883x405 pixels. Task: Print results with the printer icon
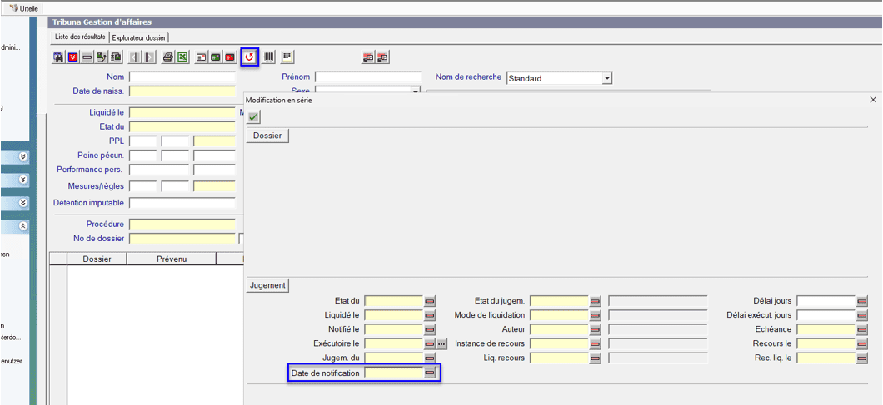[167, 57]
